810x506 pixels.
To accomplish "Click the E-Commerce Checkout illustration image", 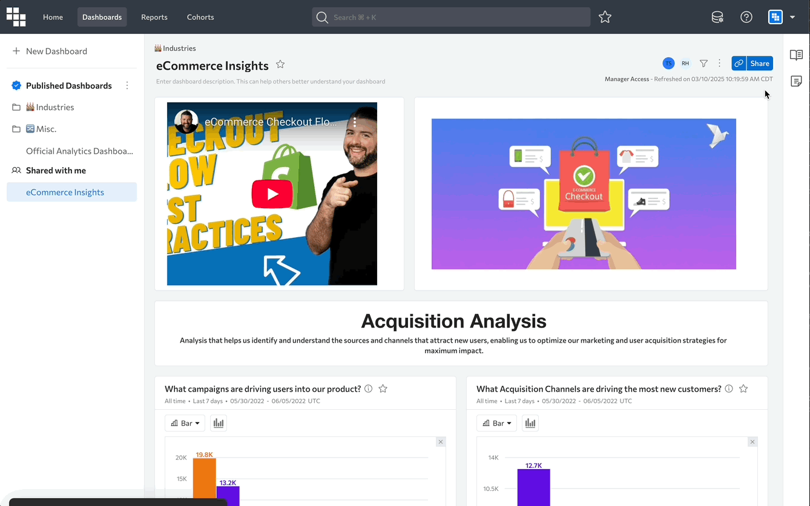I will click(x=584, y=194).
